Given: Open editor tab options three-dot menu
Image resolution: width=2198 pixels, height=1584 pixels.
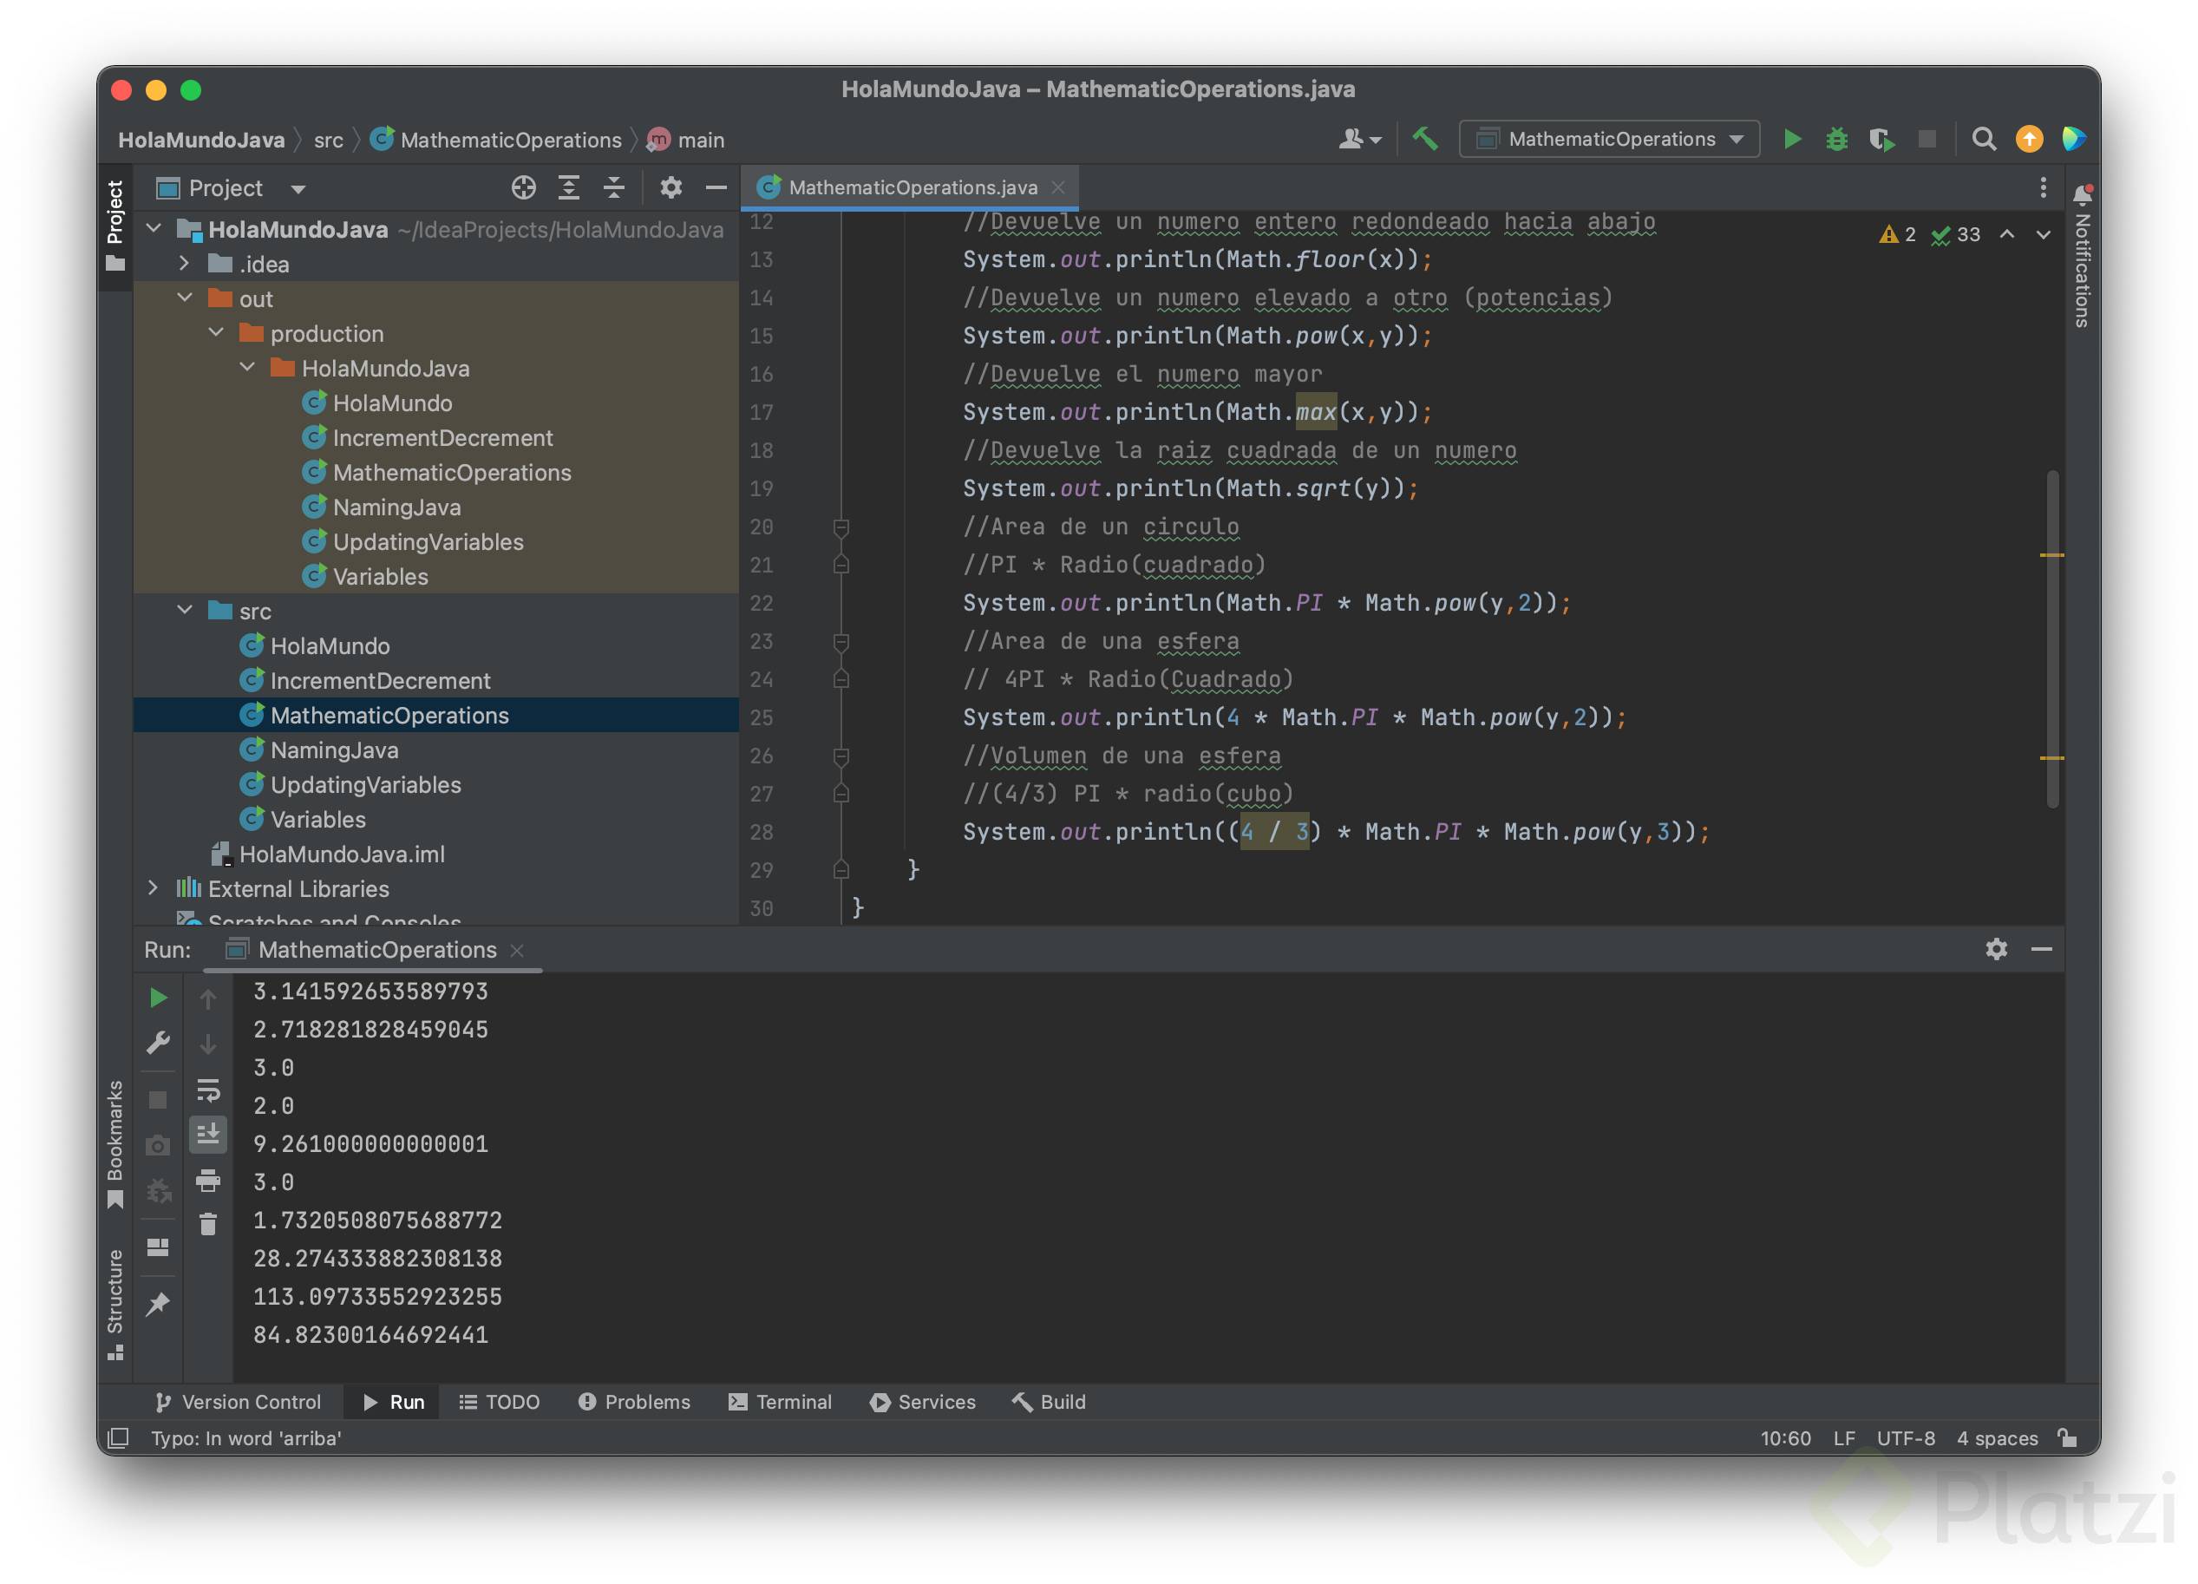Looking at the screenshot, I should point(2043,187).
